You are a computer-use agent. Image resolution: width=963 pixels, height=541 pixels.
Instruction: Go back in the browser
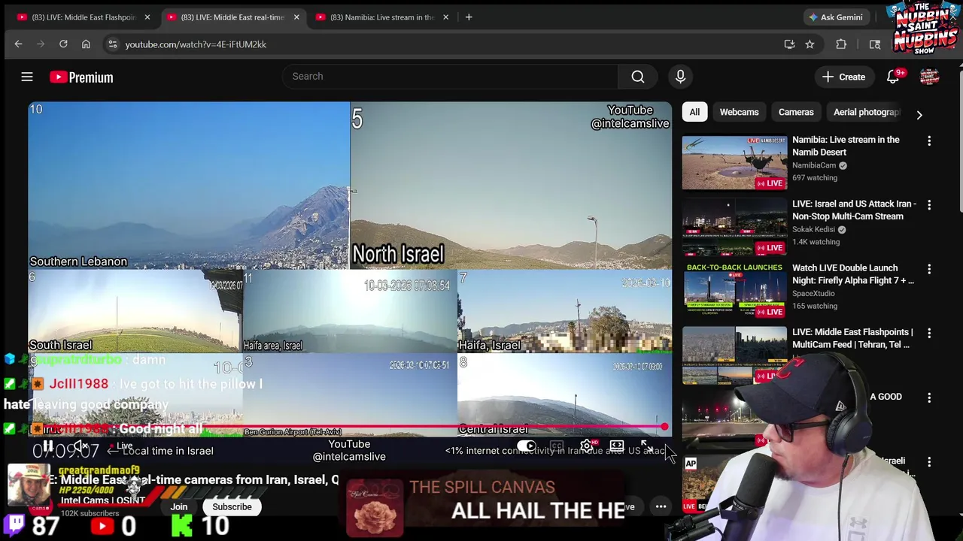point(18,44)
